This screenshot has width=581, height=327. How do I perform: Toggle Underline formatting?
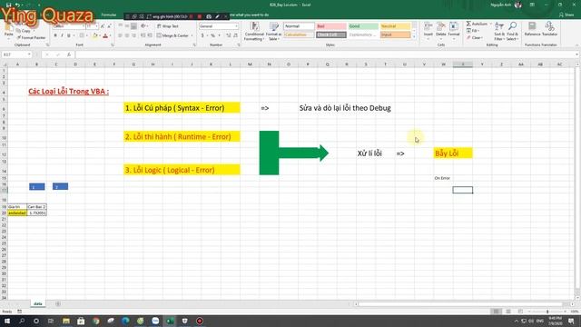tap(69, 35)
